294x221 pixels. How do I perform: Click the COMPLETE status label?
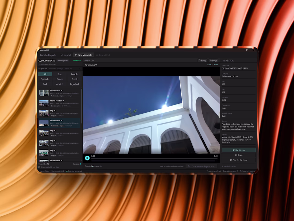tap(77, 61)
